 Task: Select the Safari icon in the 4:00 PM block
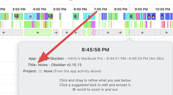pos(30,16)
